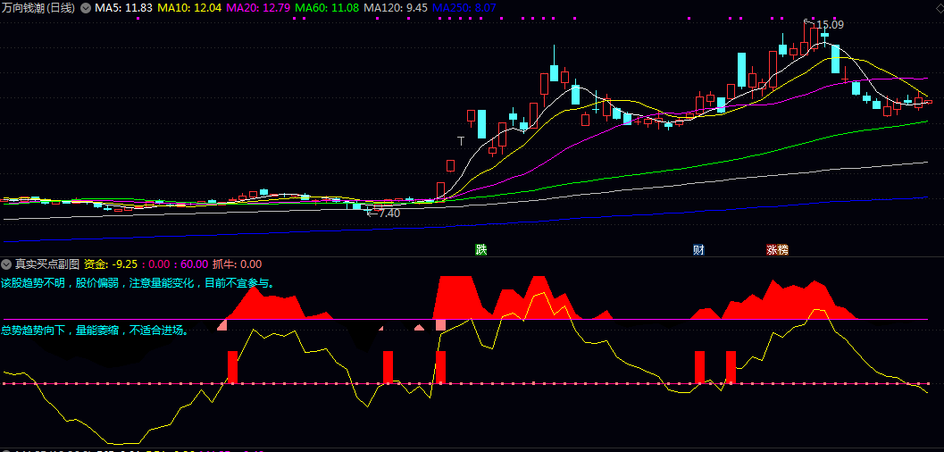Click the 该股趋势不明 advice message

(x=138, y=283)
